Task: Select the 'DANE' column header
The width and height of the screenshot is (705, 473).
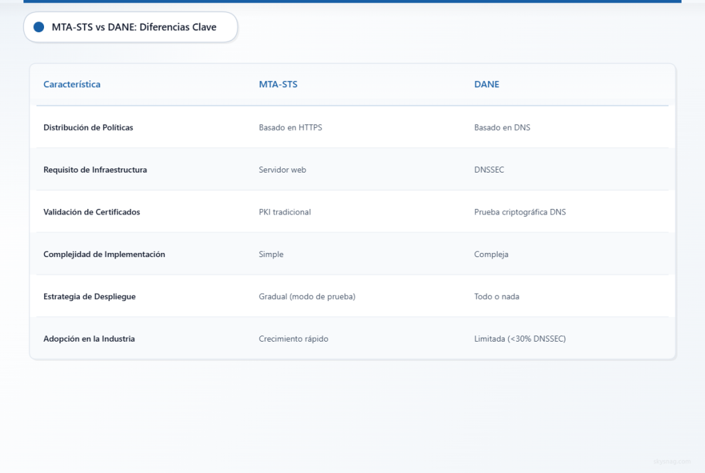Action: point(487,85)
